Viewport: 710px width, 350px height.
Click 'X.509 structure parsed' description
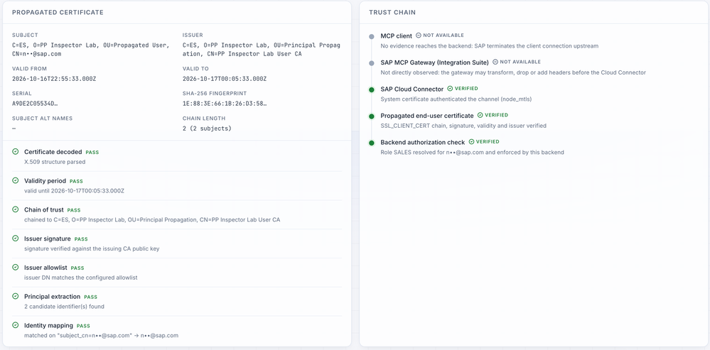(55, 161)
